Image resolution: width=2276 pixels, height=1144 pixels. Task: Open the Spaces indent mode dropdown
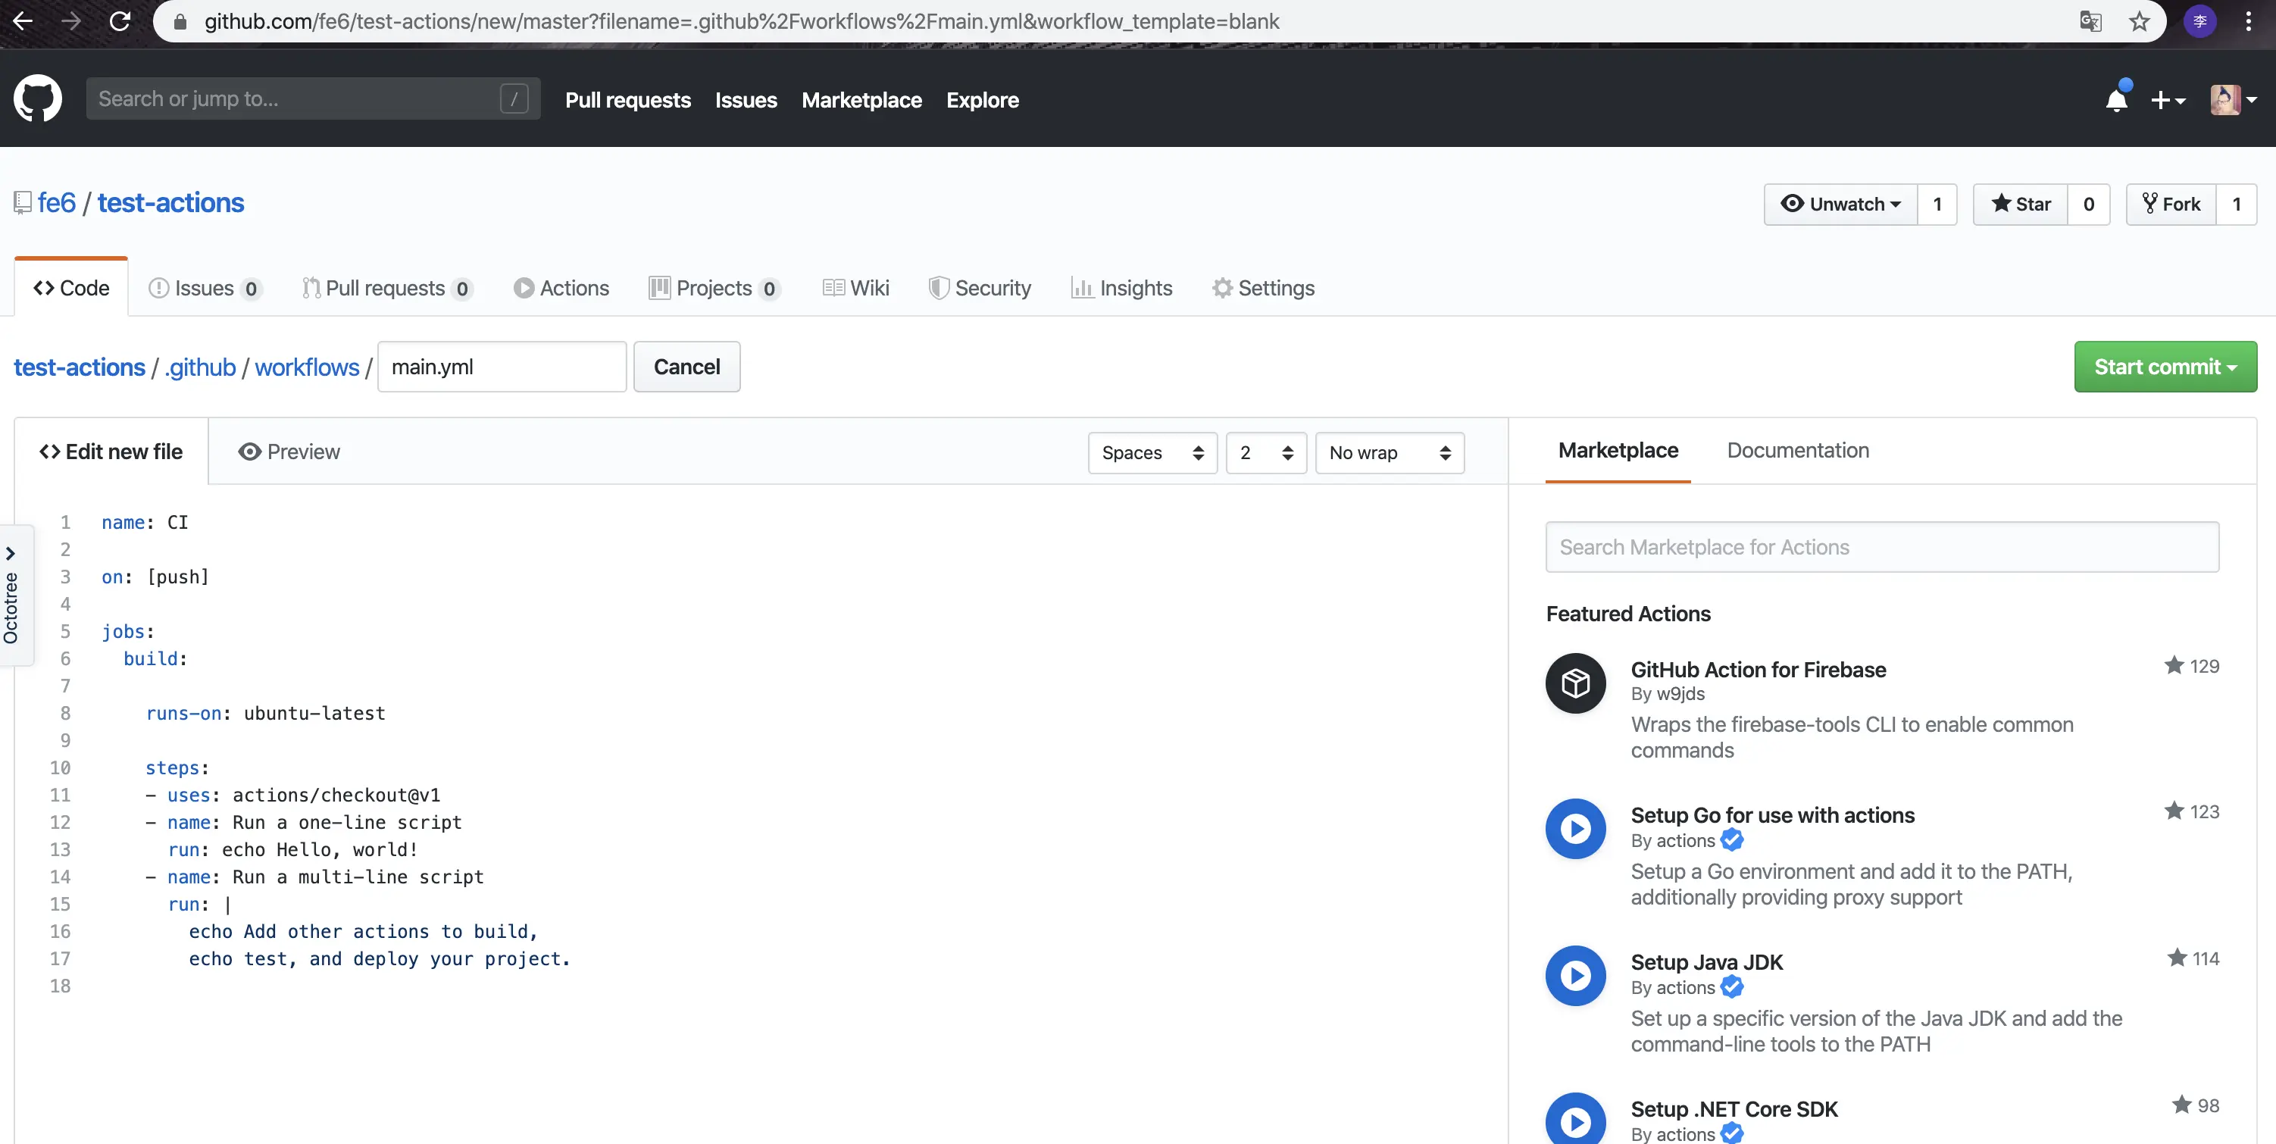(x=1152, y=453)
